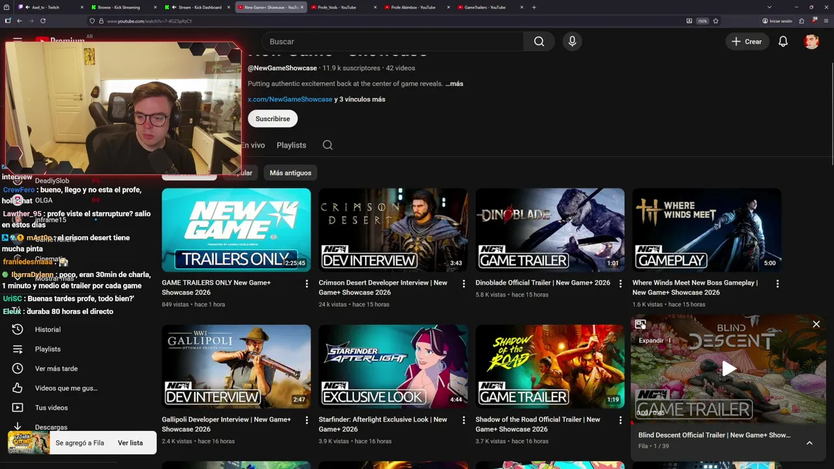Open 'Tus videos' in sidebar
The width and height of the screenshot is (834, 469).
point(51,408)
